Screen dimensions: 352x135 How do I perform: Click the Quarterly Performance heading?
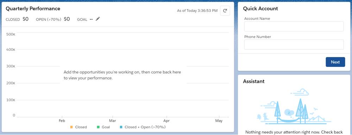33,8
